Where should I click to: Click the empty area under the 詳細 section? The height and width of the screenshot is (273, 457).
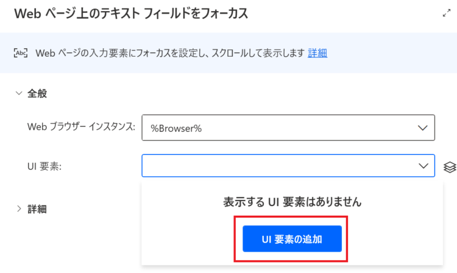70,245
